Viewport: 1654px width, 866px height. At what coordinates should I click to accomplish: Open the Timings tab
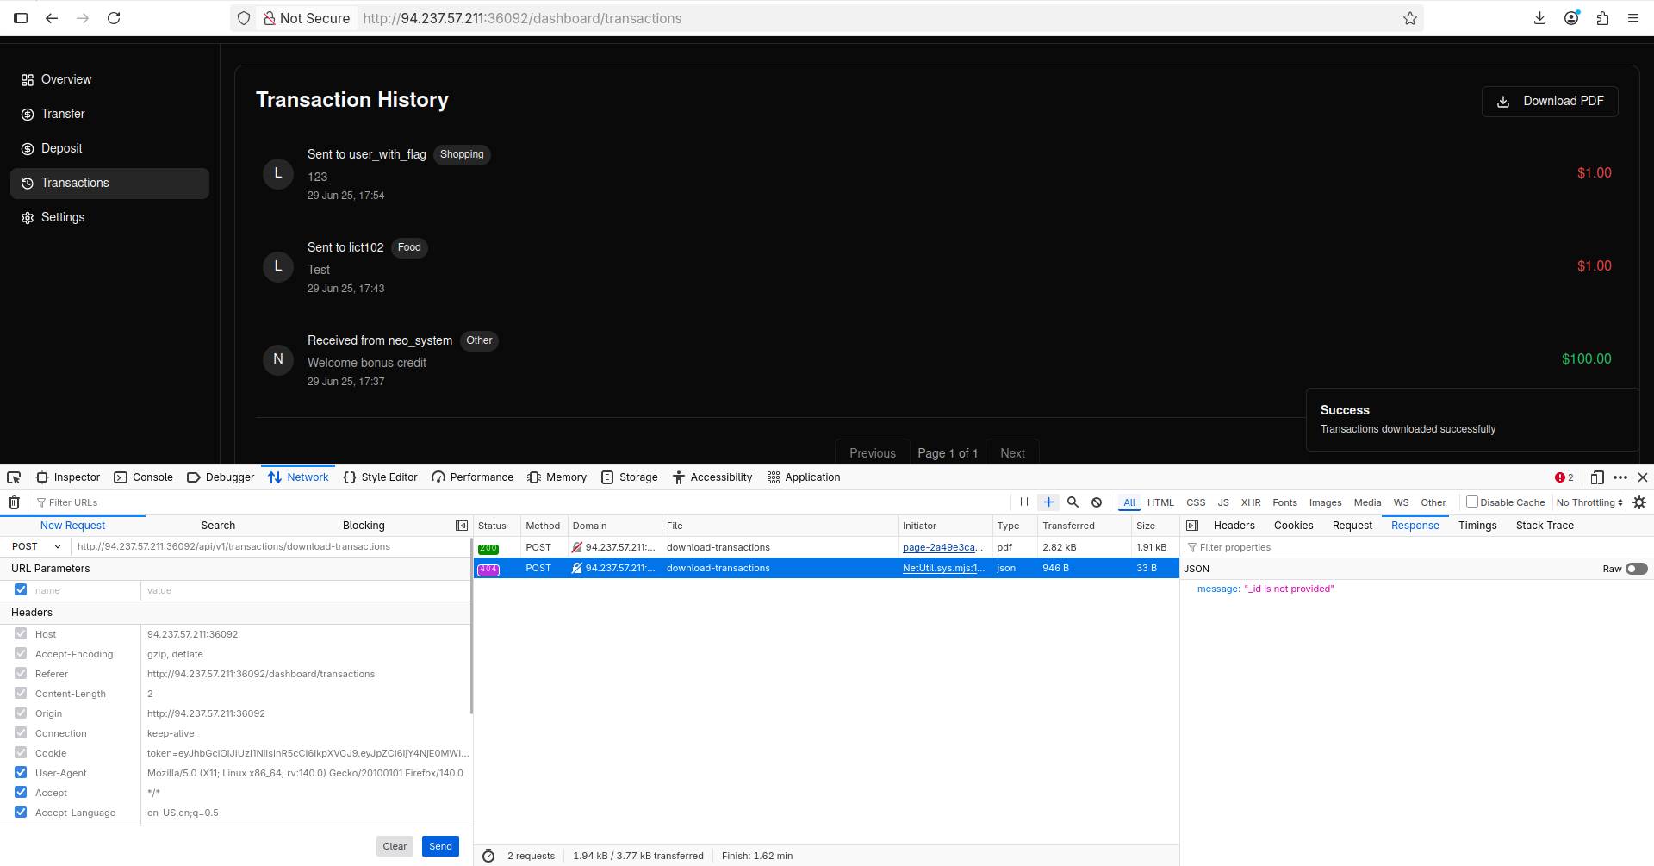click(x=1477, y=526)
